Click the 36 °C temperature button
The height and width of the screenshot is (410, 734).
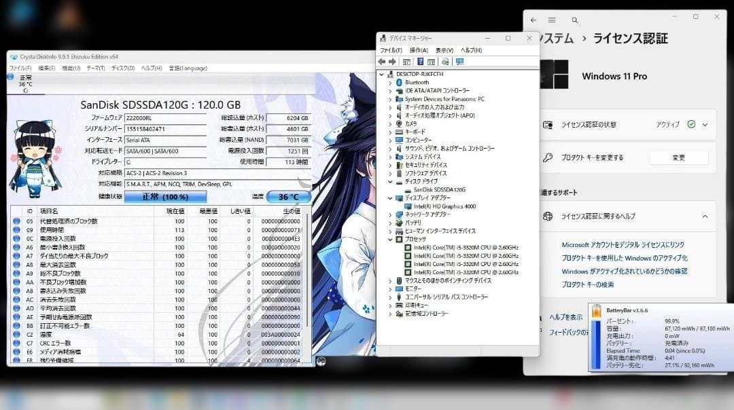(x=288, y=197)
